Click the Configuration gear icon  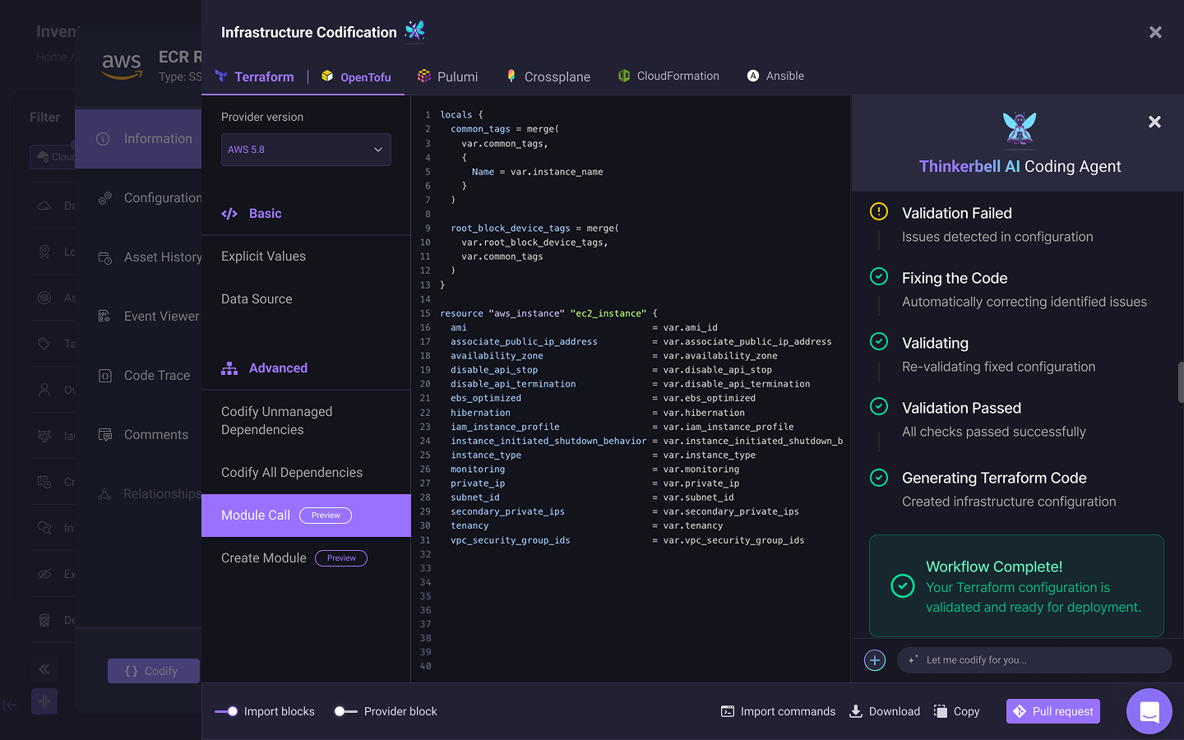point(104,198)
